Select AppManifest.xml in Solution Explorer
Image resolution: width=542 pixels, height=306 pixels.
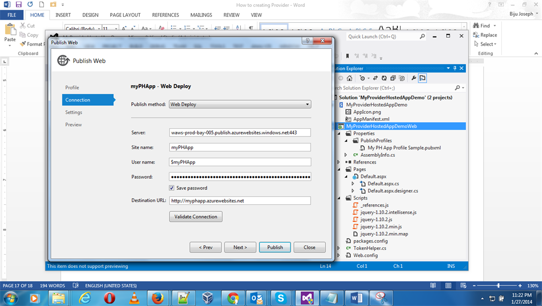pyautogui.click(x=371, y=119)
